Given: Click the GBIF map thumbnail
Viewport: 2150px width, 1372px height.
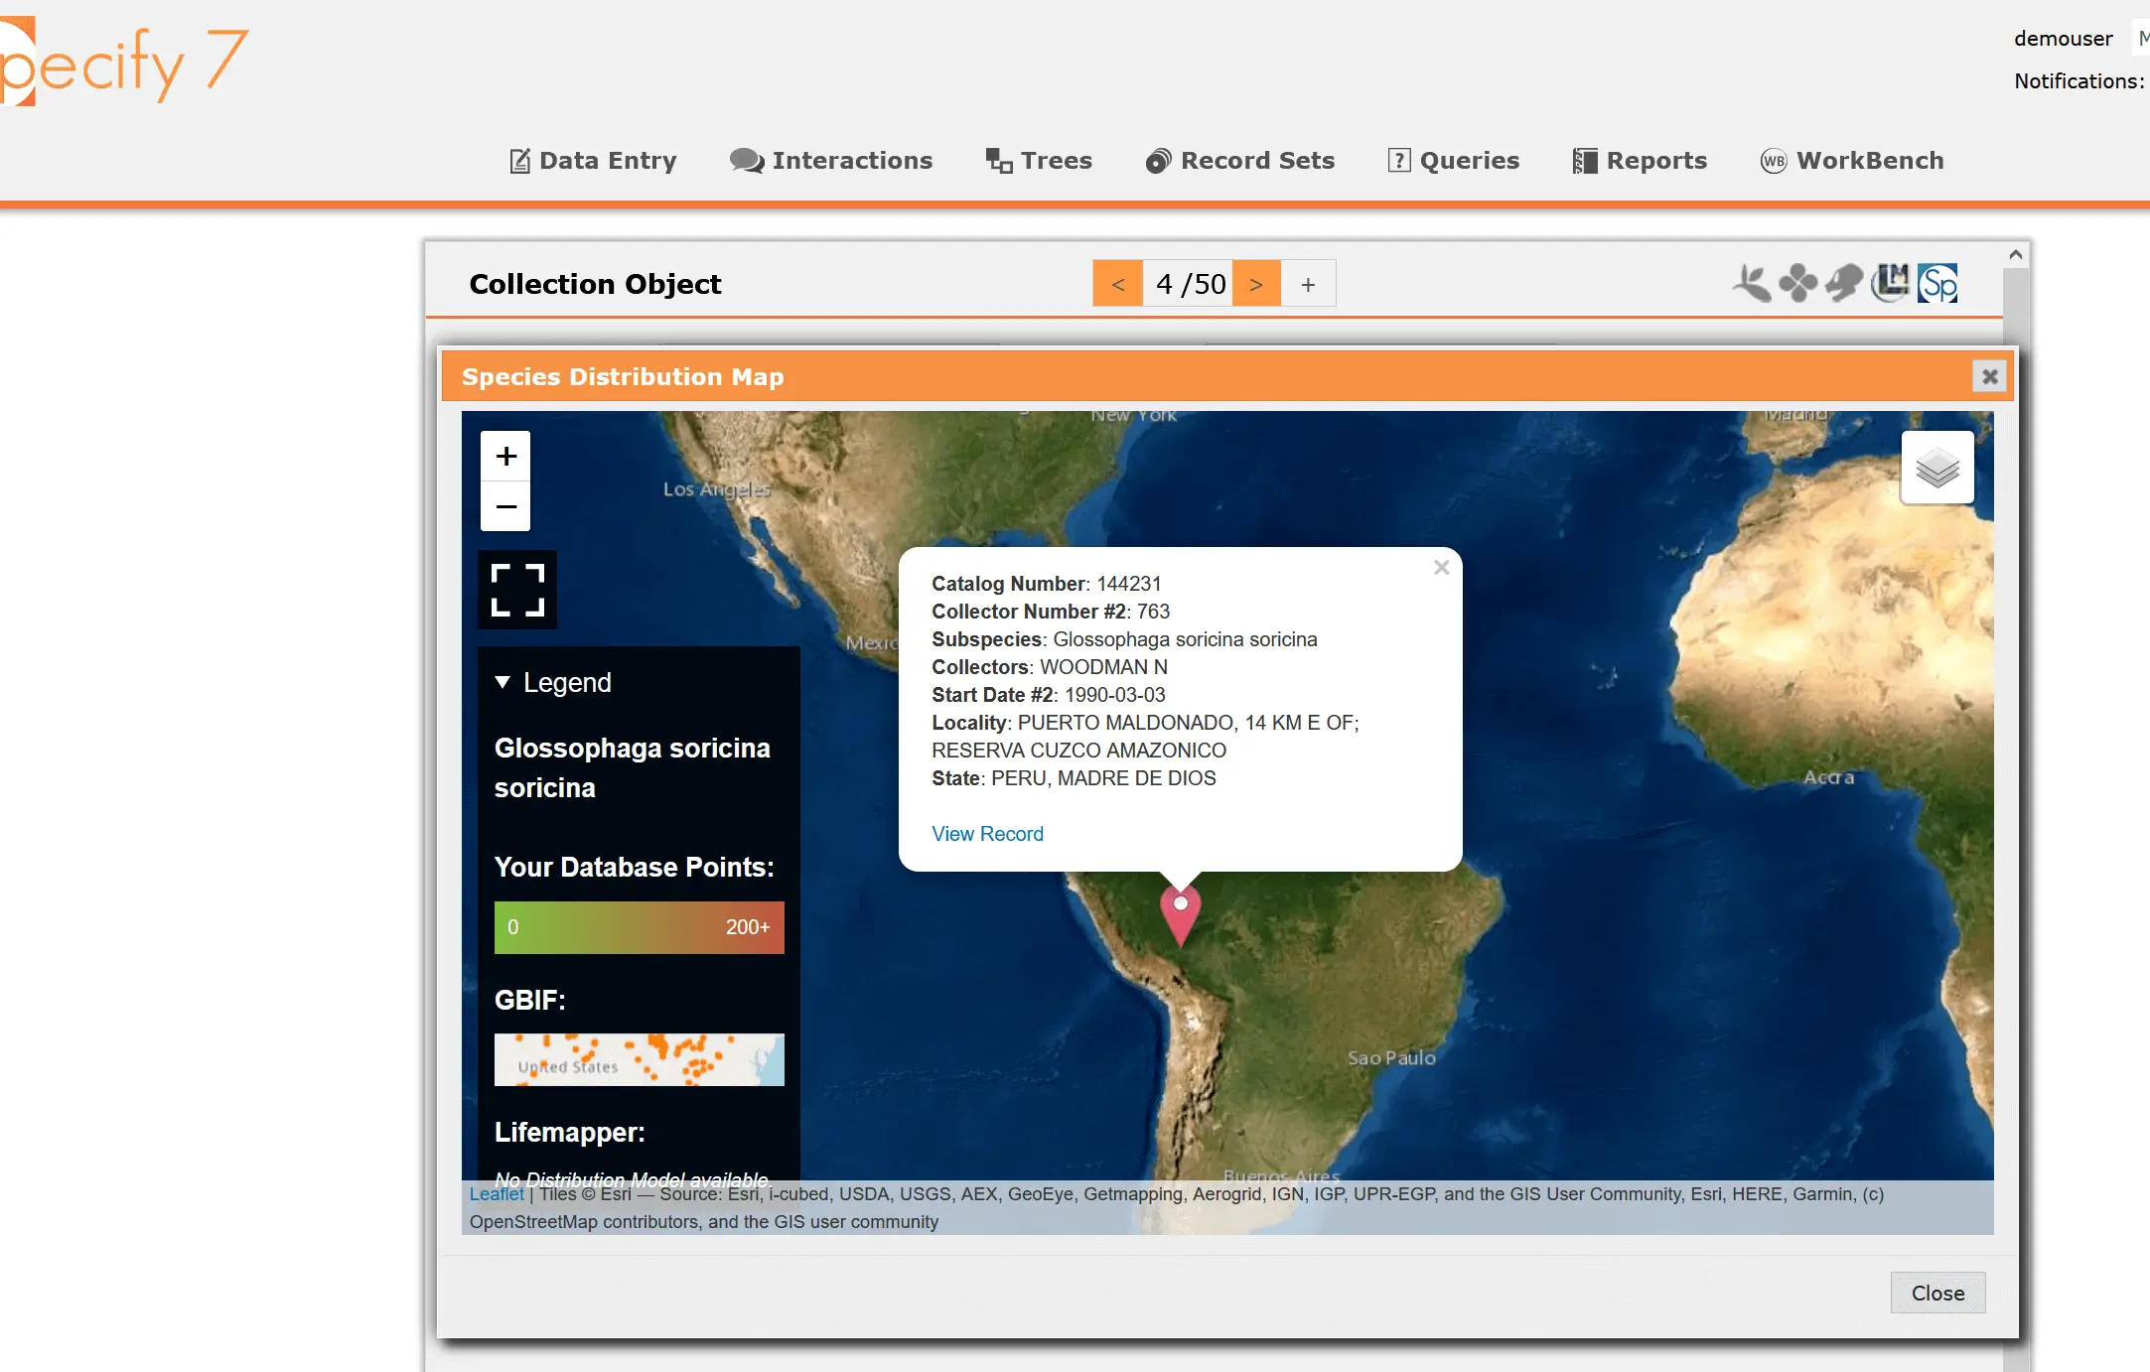Looking at the screenshot, I should click(639, 1059).
